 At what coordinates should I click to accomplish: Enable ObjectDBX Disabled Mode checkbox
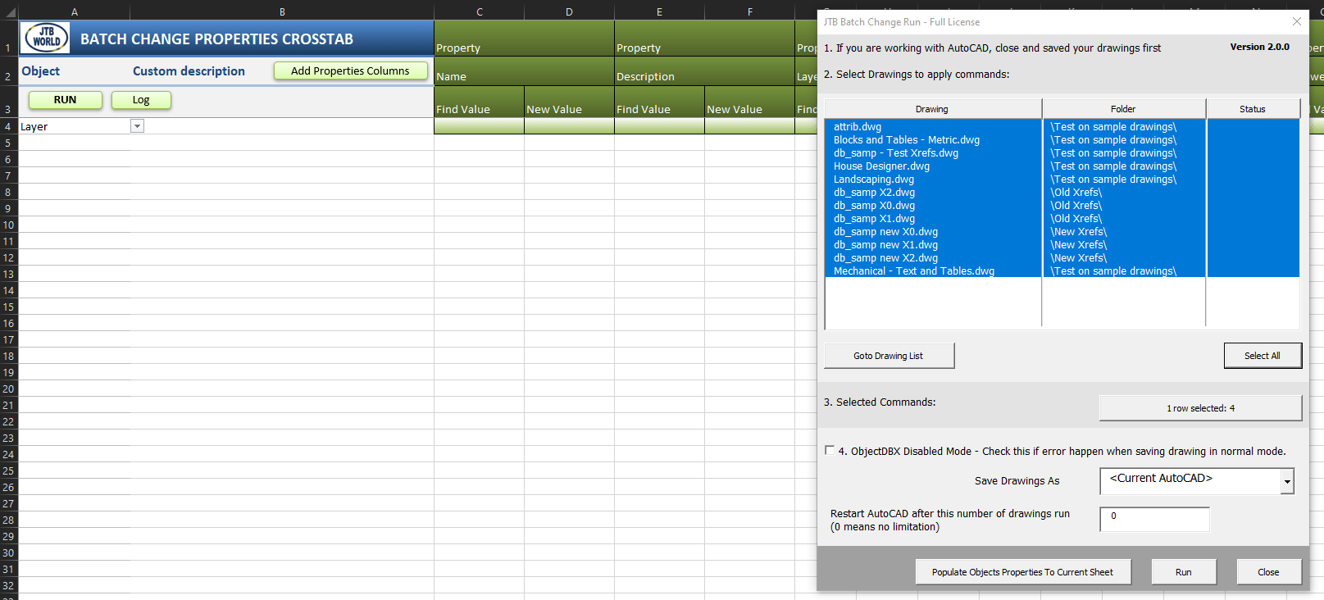[829, 450]
